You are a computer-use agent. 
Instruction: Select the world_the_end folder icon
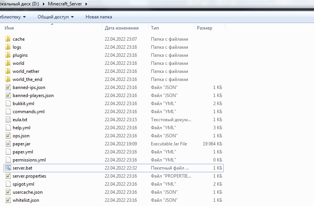tap(8, 79)
